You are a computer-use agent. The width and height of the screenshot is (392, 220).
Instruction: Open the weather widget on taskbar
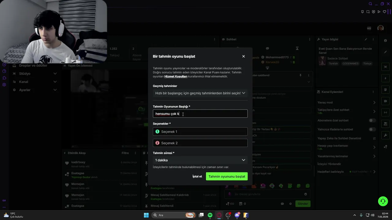coord(13,215)
